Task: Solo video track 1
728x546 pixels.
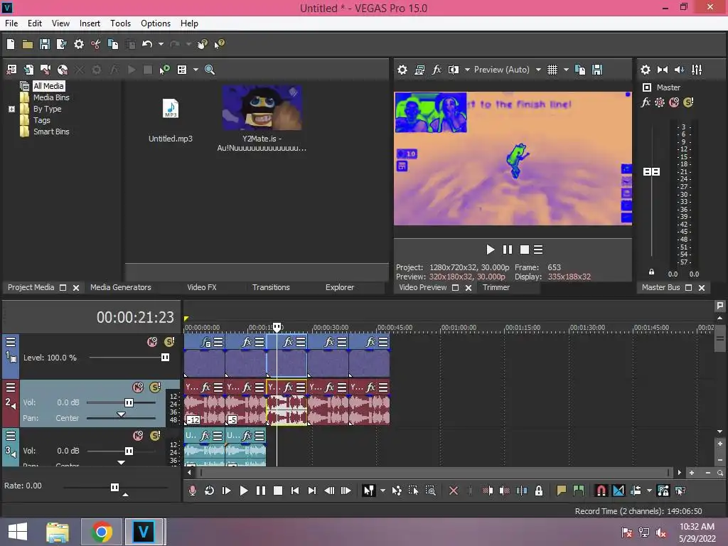Action: (169, 342)
